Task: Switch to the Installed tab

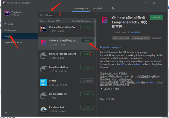Action: pos(97,8)
